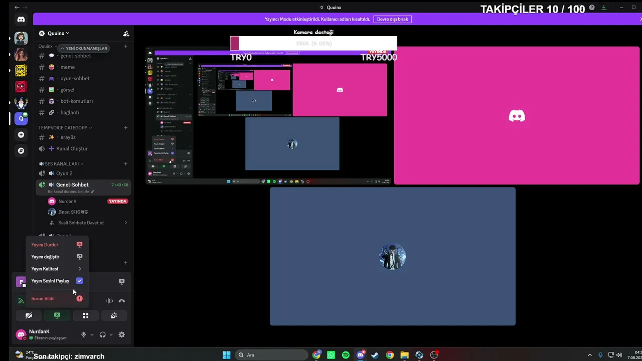Open bot-komutları channel
This screenshot has width=642, height=361.
[x=84, y=101]
